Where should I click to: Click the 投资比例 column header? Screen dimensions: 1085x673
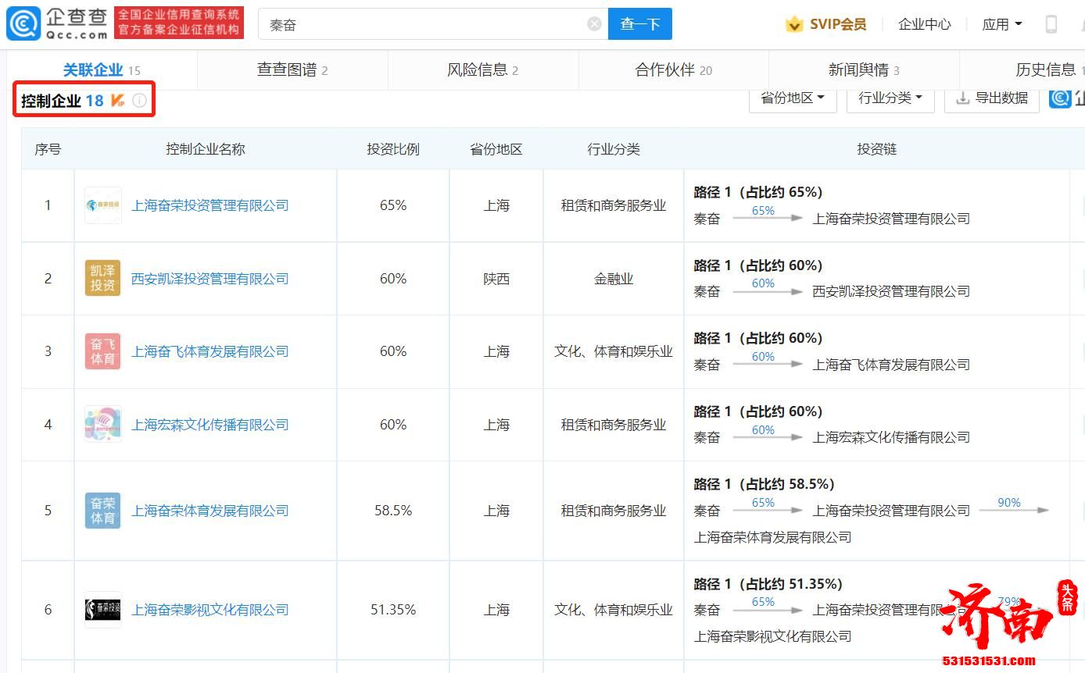coord(393,148)
